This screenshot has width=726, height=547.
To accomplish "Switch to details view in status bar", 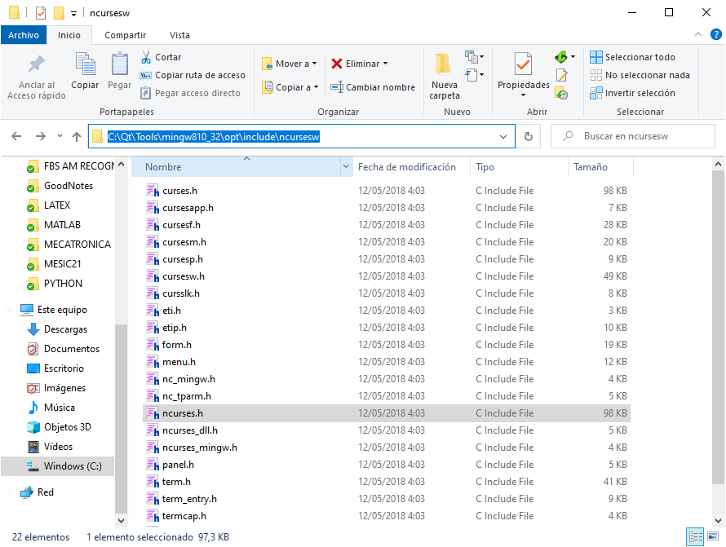I will click(x=695, y=537).
